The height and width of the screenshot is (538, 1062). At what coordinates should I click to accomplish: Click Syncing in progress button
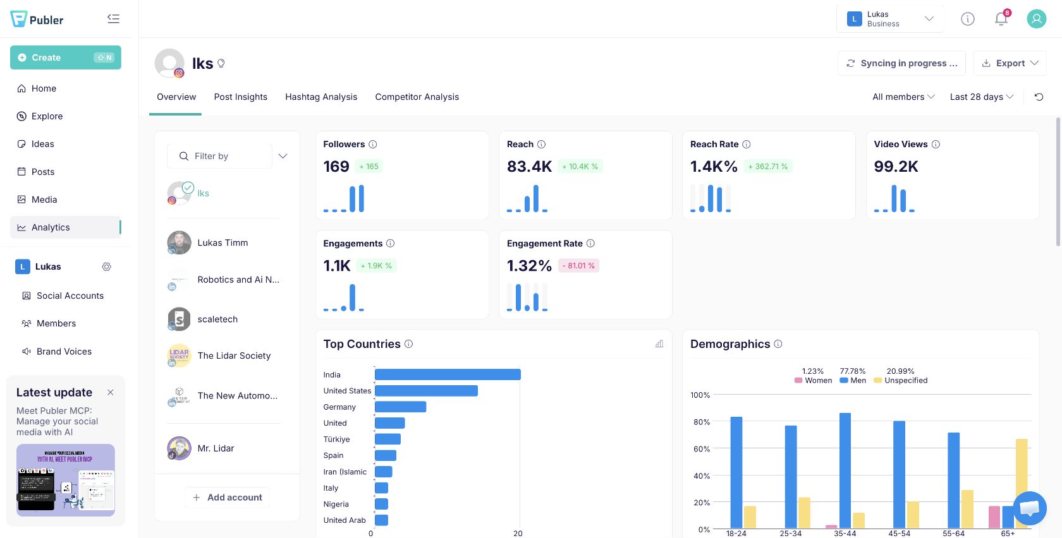click(x=902, y=63)
